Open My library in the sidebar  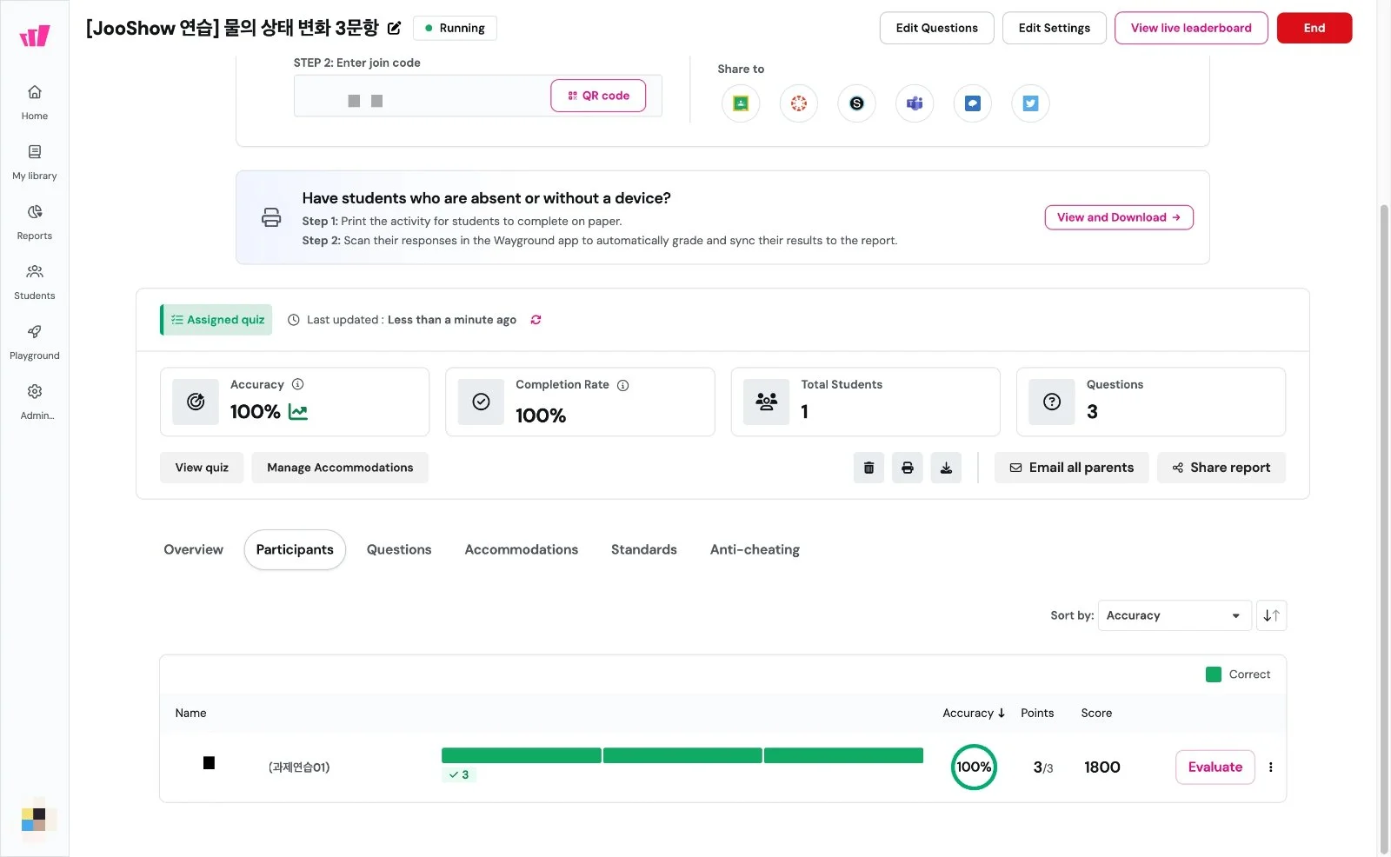35,162
